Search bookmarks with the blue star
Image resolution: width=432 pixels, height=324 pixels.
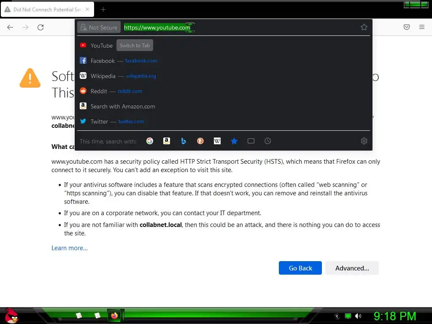[234, 141]
